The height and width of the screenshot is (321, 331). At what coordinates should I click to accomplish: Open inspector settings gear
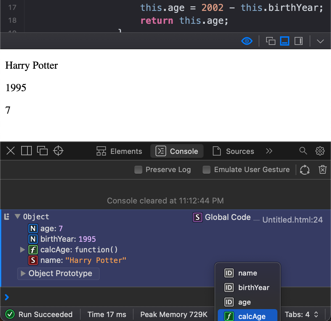320,151
